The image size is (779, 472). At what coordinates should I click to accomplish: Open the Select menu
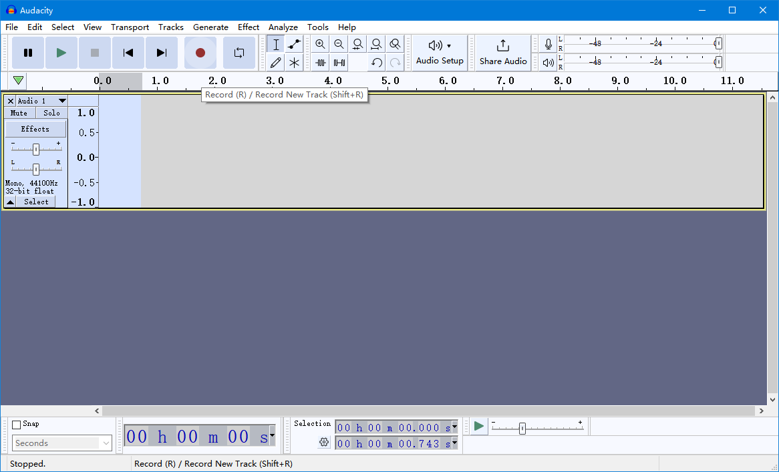(63, 27)
